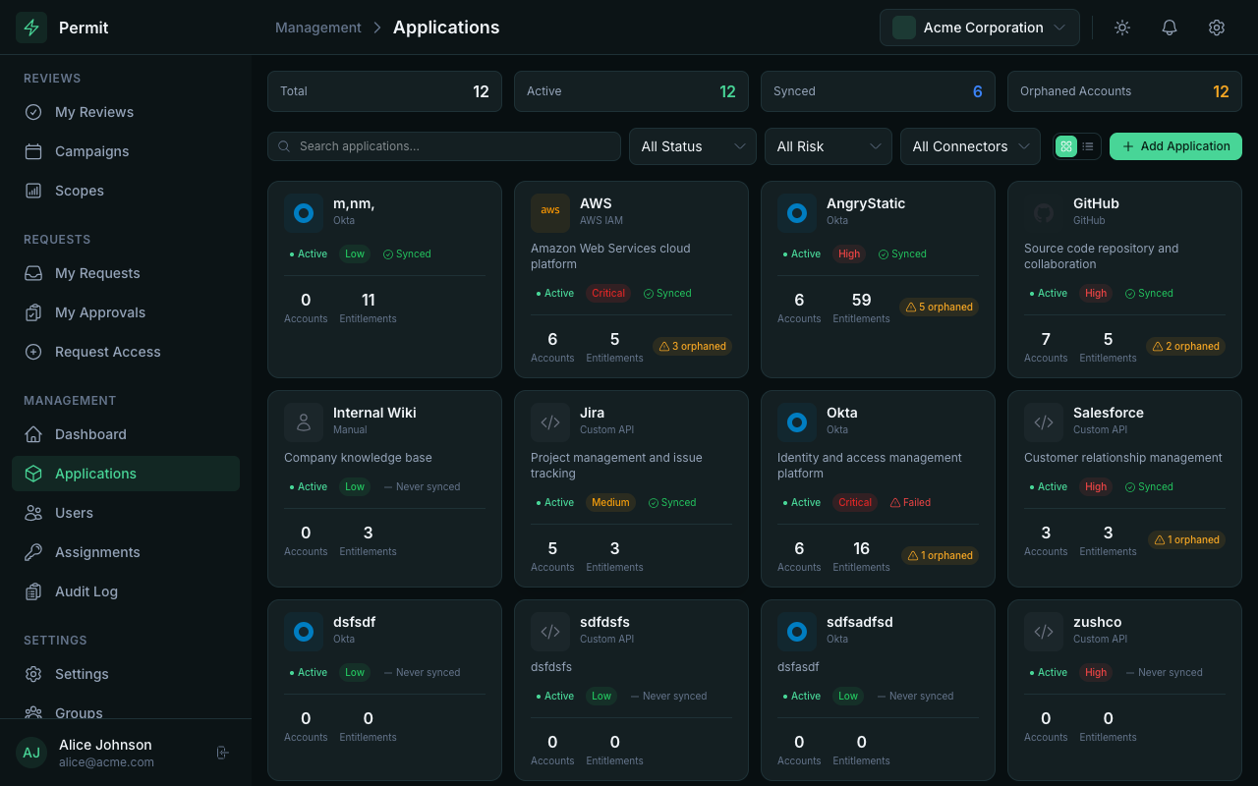
Task: Switch to list view layout
Action: tap(1089, 145)
